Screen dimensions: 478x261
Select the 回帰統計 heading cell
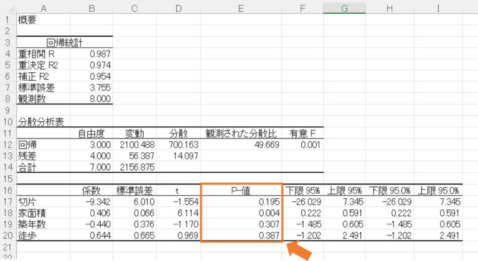(x=65, y=42)
